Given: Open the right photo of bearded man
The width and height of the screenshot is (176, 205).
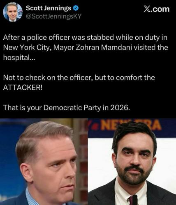Looking at the screenshot, I should [x=132, y=162].
